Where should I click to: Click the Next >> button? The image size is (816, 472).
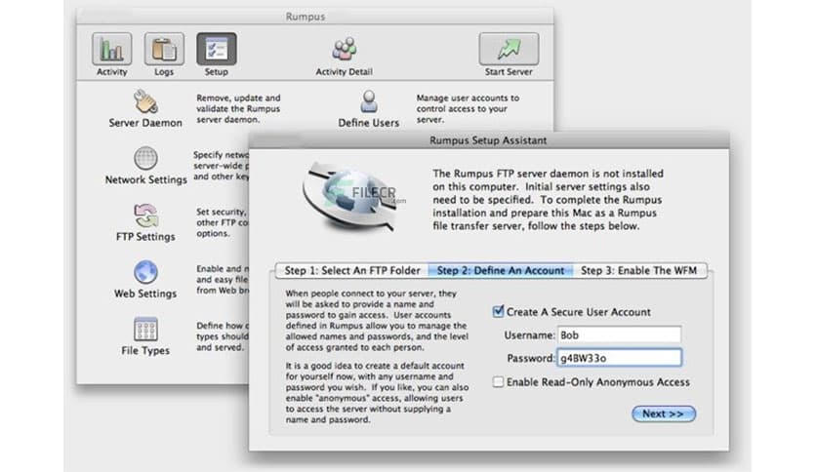(664, 413)
